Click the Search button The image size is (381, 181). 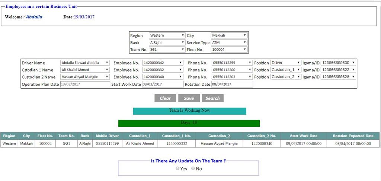click(212, 98)
